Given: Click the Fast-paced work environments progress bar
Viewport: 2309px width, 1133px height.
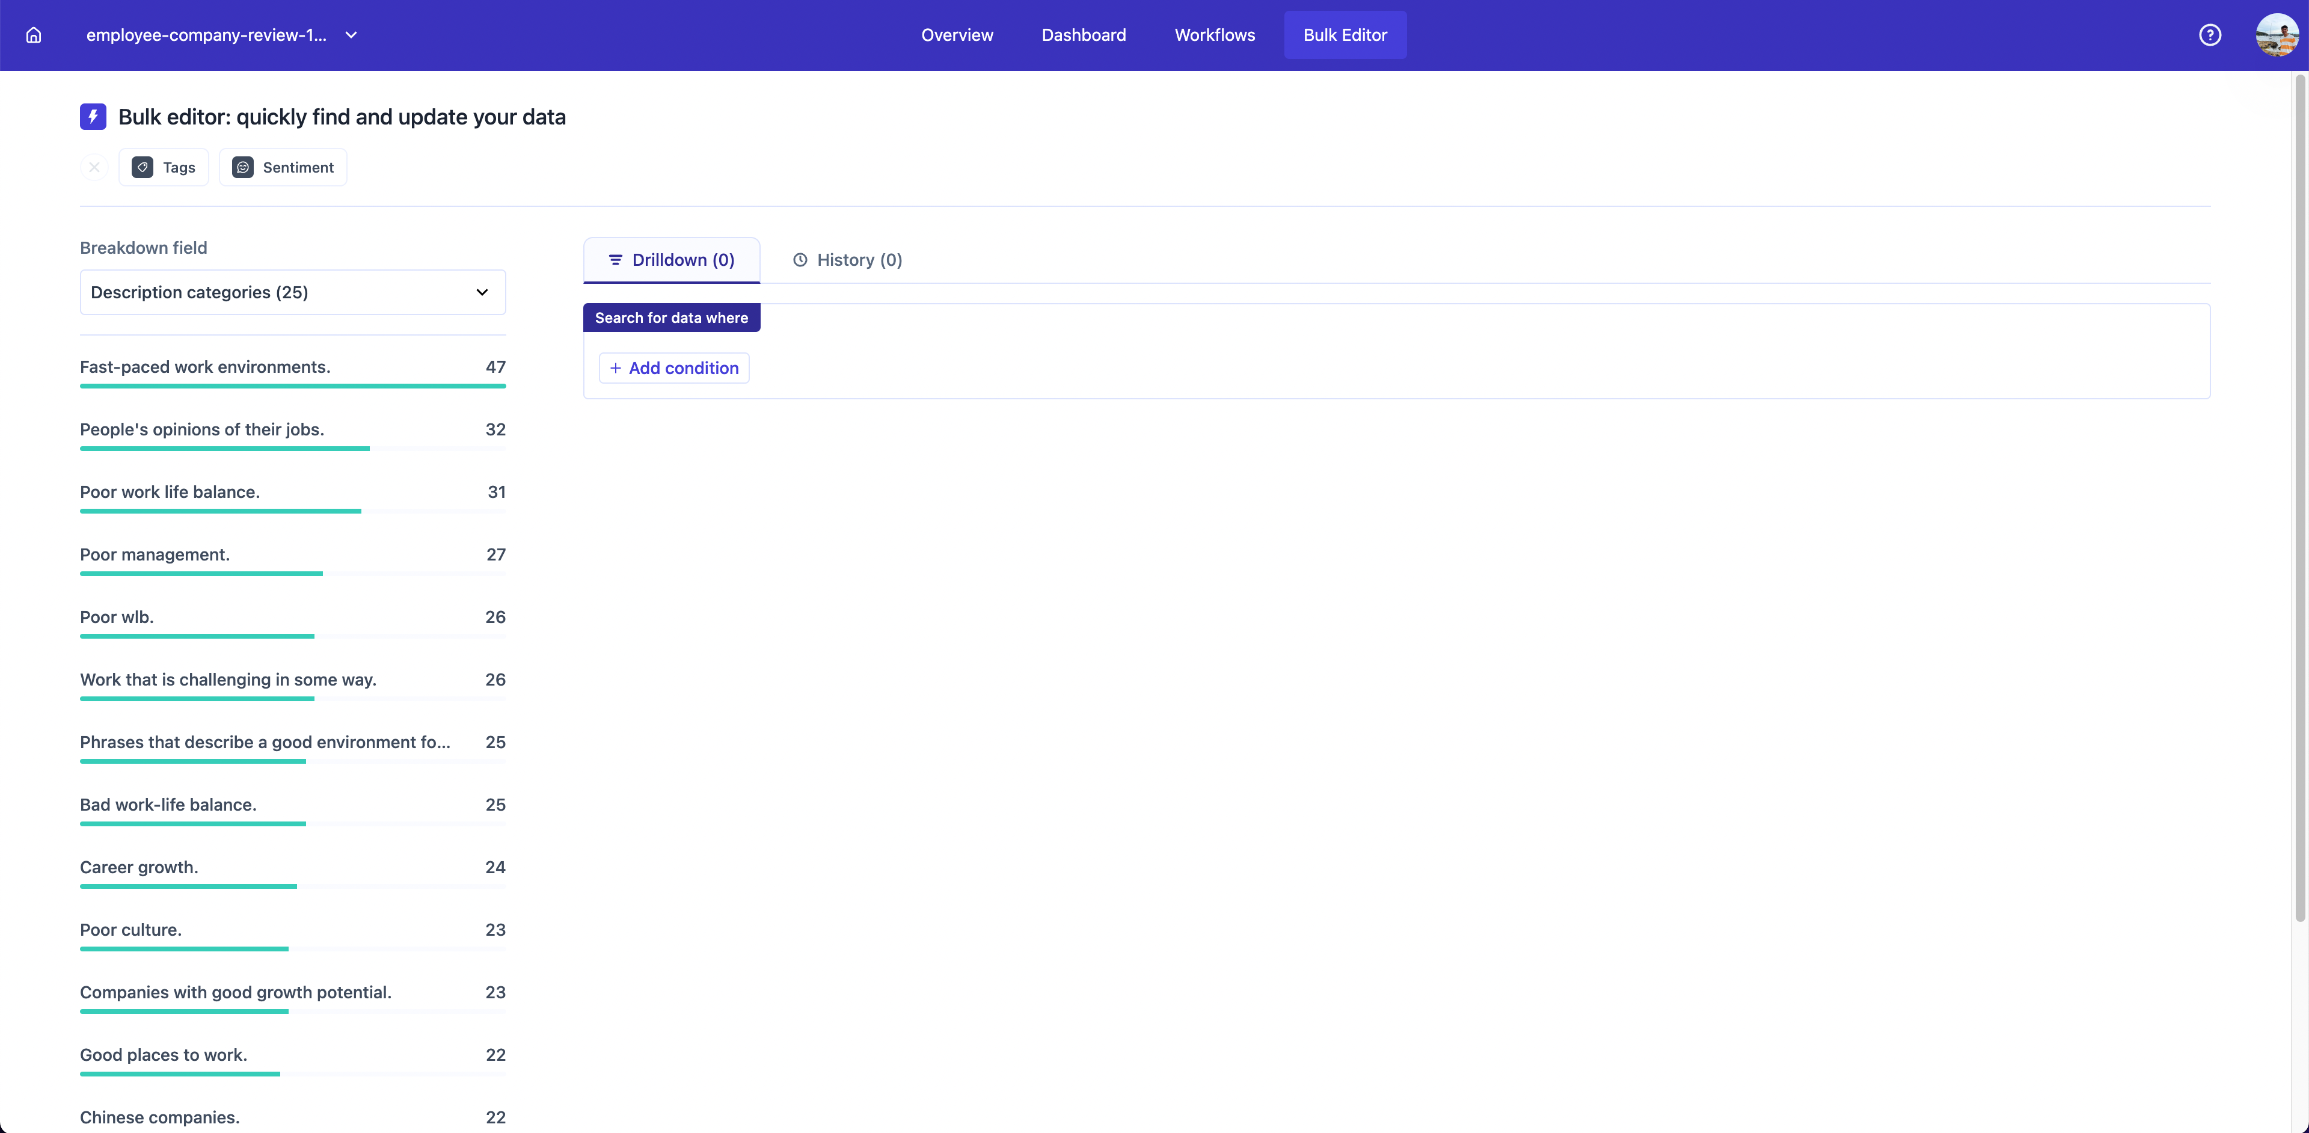Looking at the screenshot, I should [x=292, y=386].
